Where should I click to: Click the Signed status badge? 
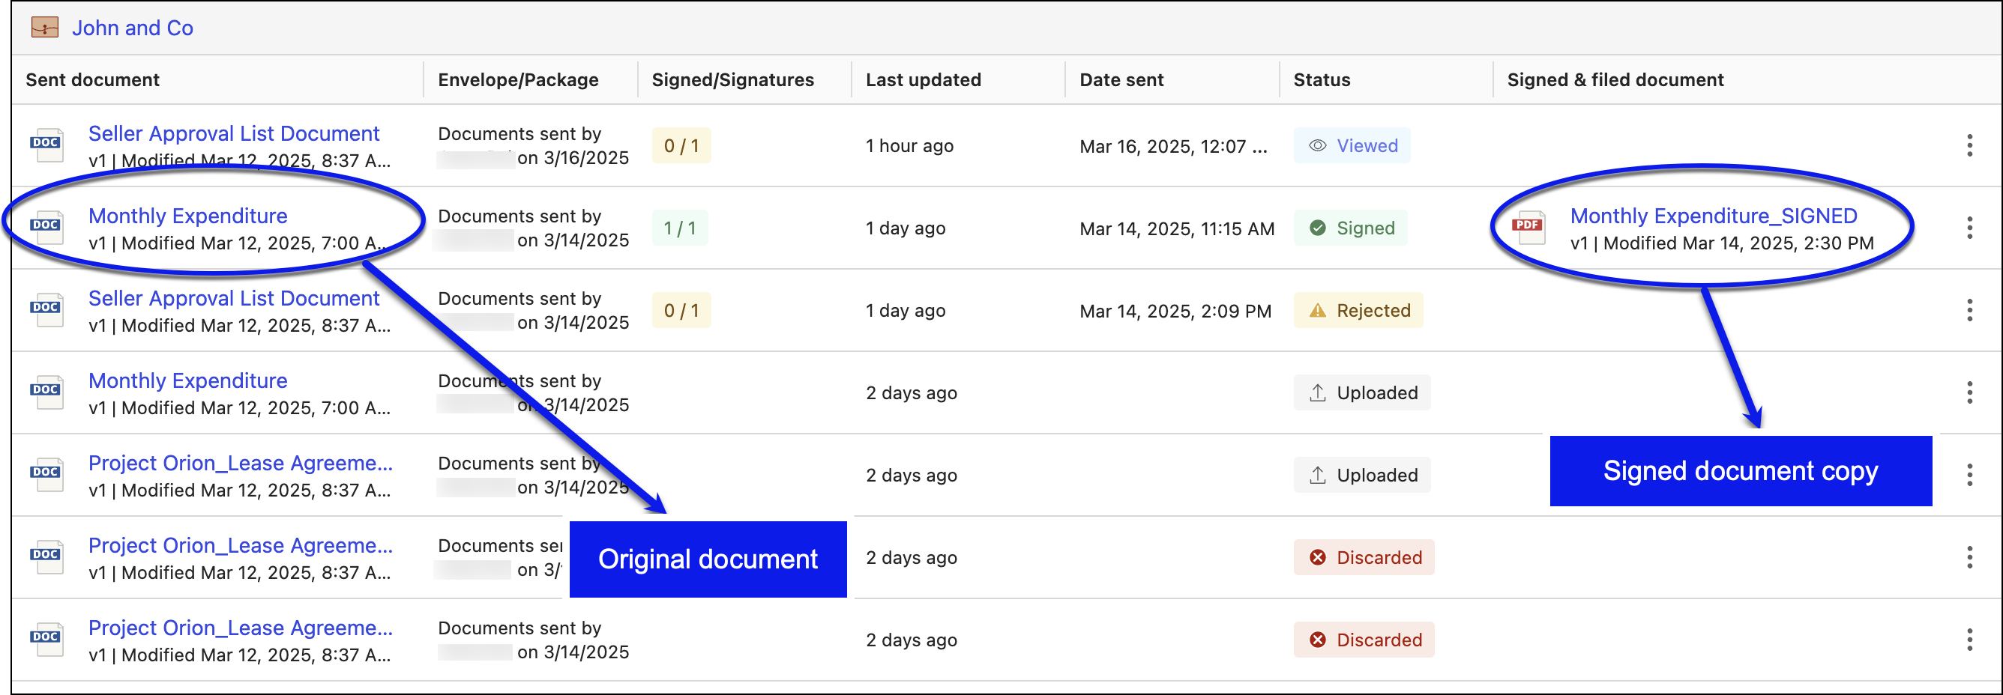1350,228
